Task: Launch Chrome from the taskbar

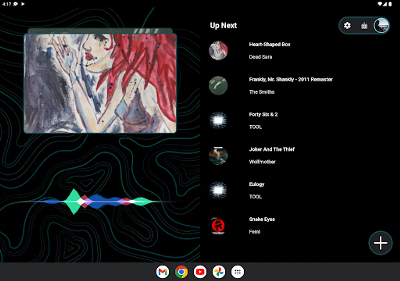Action: 181,272
